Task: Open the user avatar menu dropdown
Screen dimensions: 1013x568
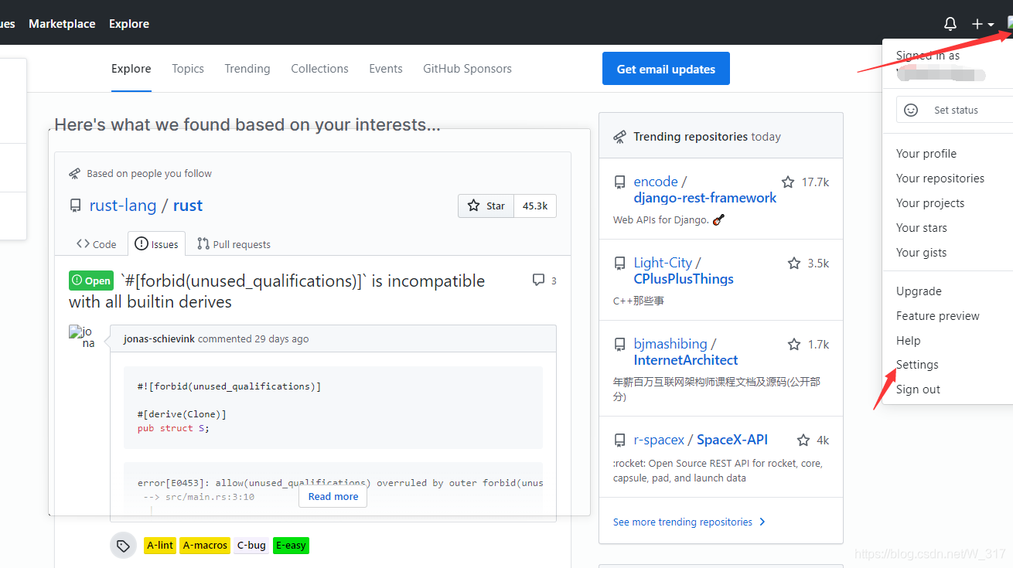Action: click(x=1008, y=24)
